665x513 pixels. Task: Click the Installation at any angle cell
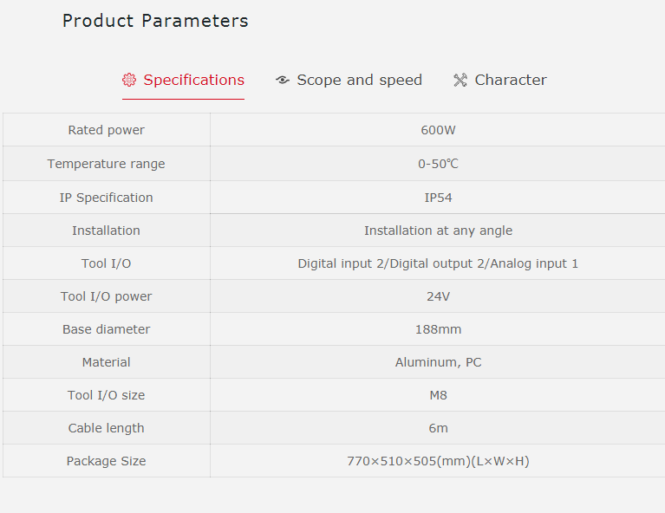(x=438, y=231)
